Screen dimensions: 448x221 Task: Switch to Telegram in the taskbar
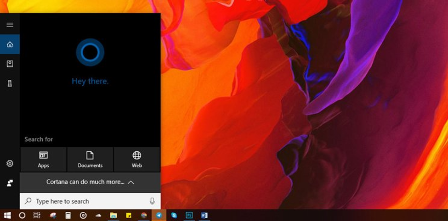pos(159,215)
